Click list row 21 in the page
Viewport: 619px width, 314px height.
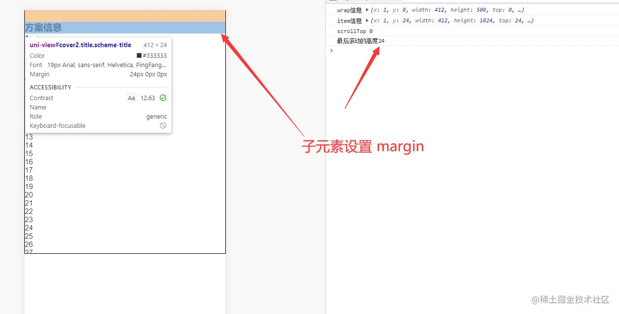(29, 203)
